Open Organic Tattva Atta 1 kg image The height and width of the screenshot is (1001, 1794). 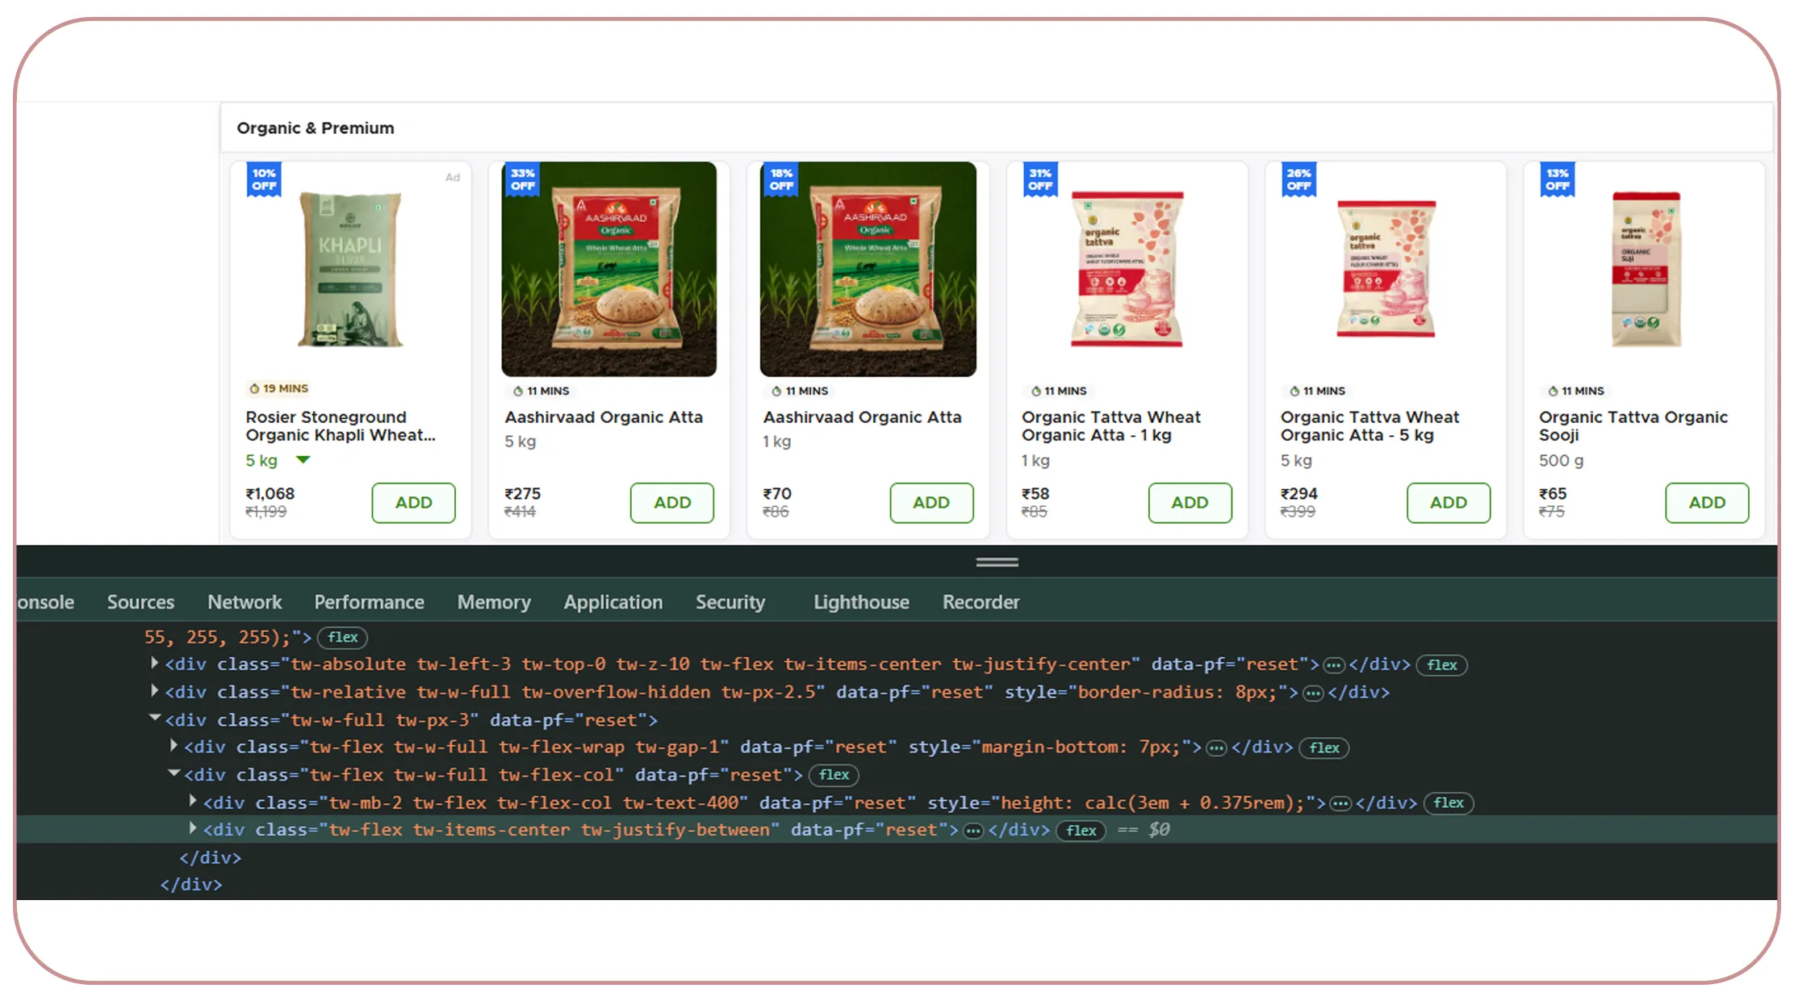point(1127,269)
